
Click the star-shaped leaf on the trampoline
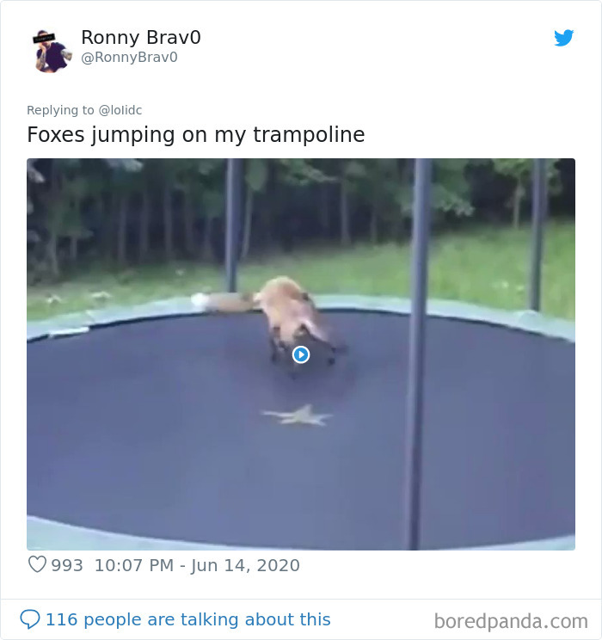point(297,415)
